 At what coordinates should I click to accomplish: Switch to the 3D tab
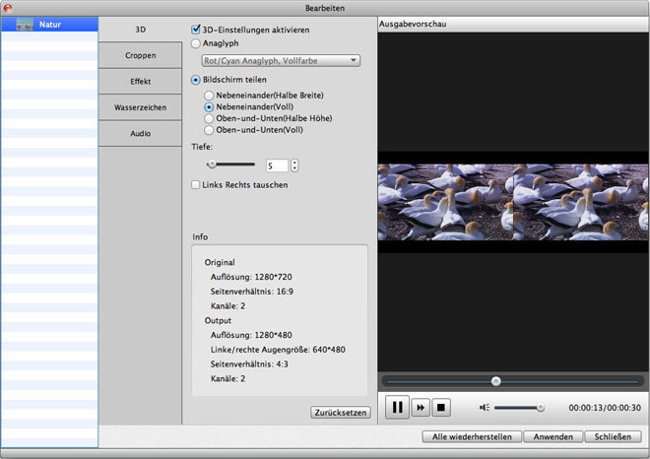tap(140, 30)
